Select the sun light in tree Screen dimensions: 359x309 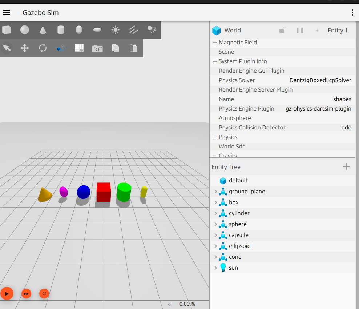coord(282,268)
